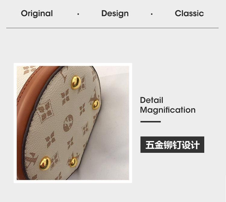Viewport: 226px width, 202px height.
Task: Click the 'Classic' heading text
Action: [189, 13]
